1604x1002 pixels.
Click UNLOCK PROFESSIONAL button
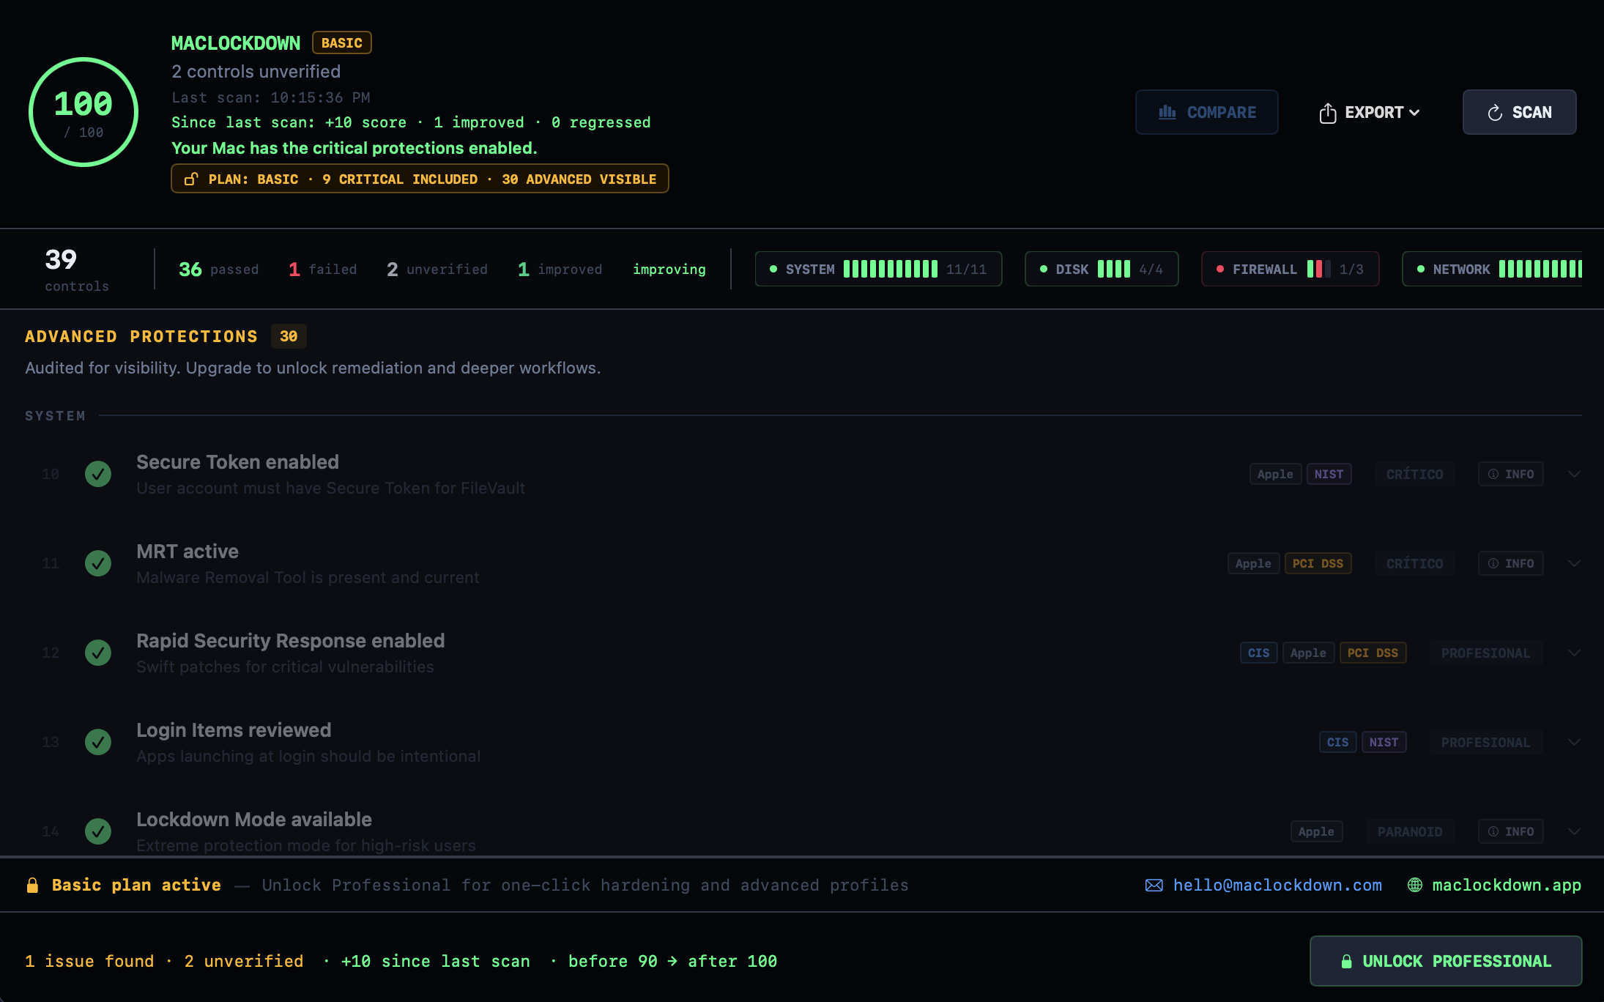tap(1445, 961)
